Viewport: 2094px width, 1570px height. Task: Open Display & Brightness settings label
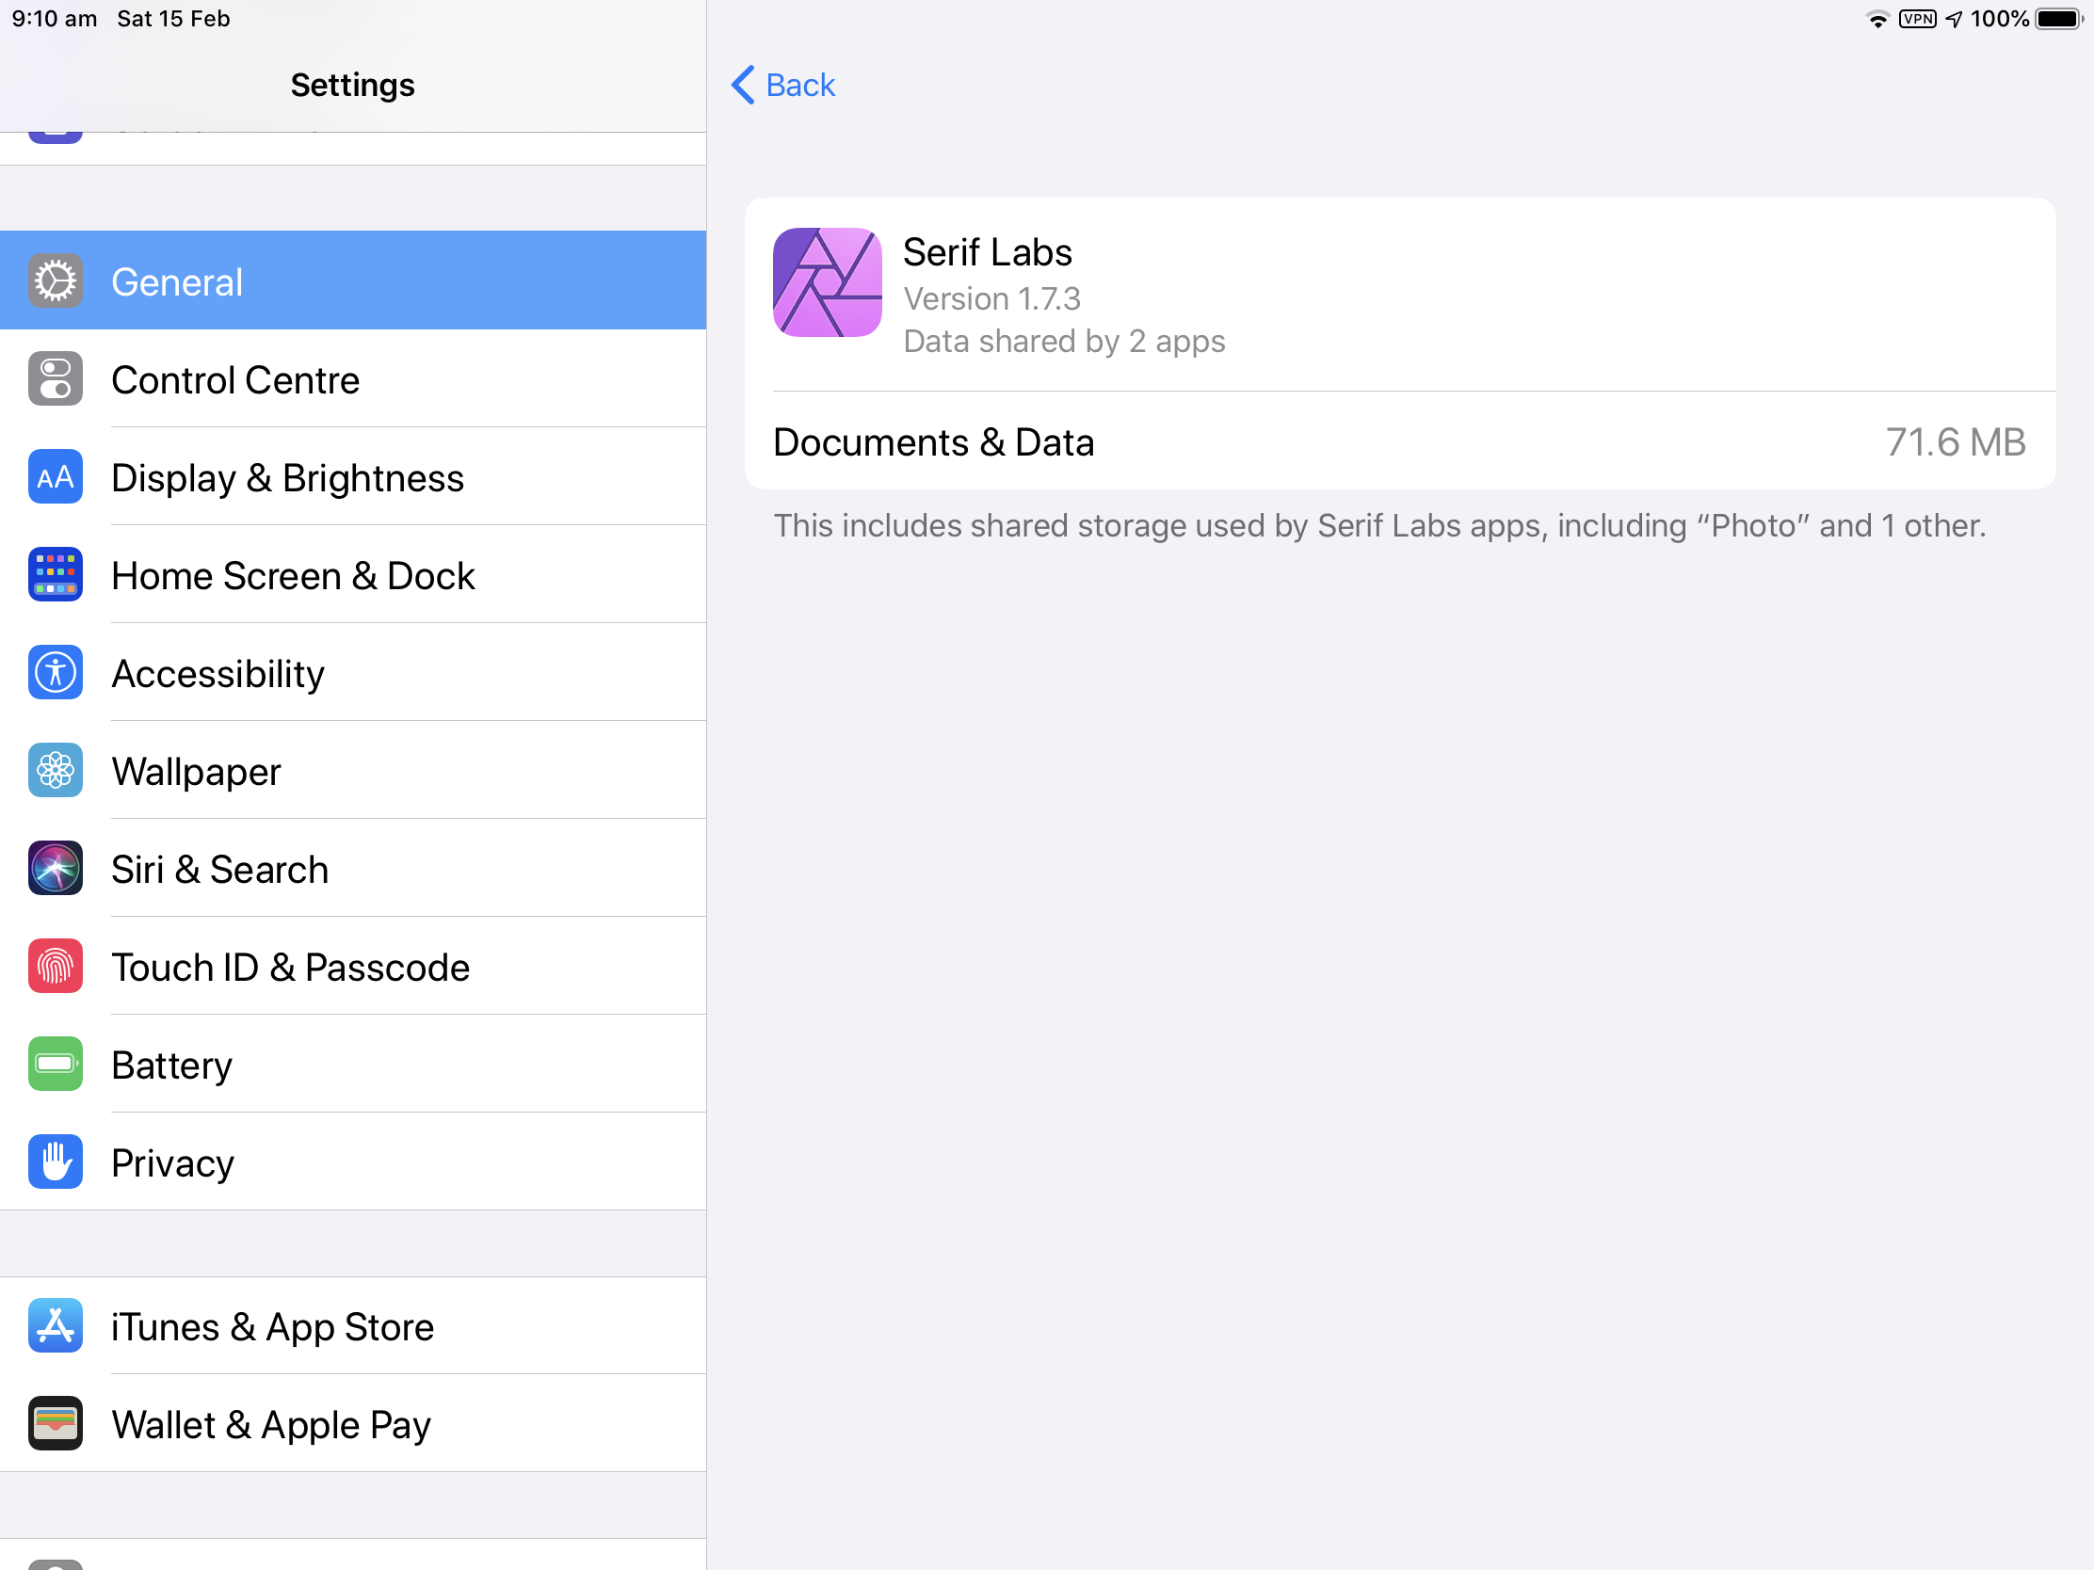288,478
